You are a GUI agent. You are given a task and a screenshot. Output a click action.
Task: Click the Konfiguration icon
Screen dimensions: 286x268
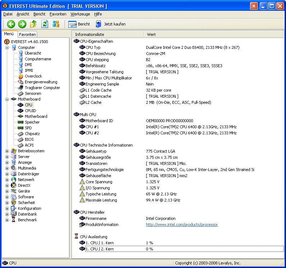coord(14,208)
